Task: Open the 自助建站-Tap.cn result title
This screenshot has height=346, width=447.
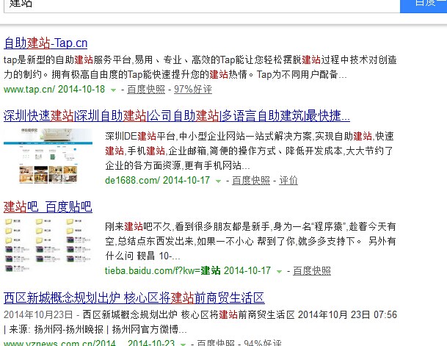Action: (46, 43)
